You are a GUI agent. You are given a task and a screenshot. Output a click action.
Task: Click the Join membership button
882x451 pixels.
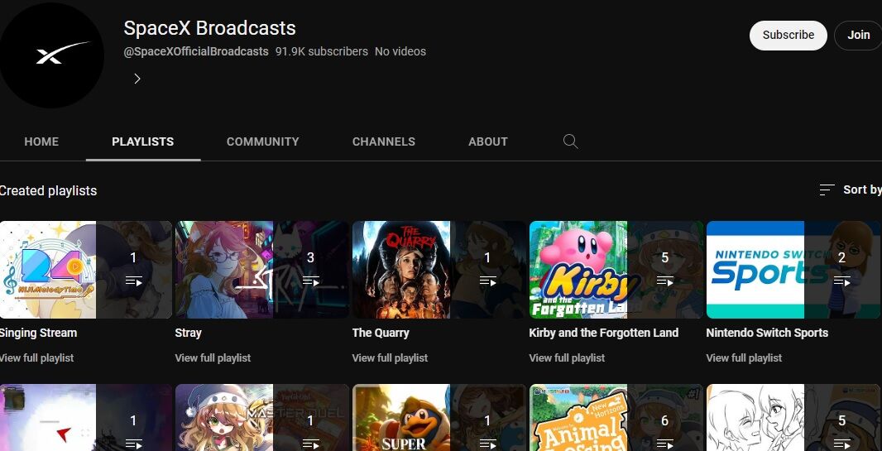click(858, 36)
